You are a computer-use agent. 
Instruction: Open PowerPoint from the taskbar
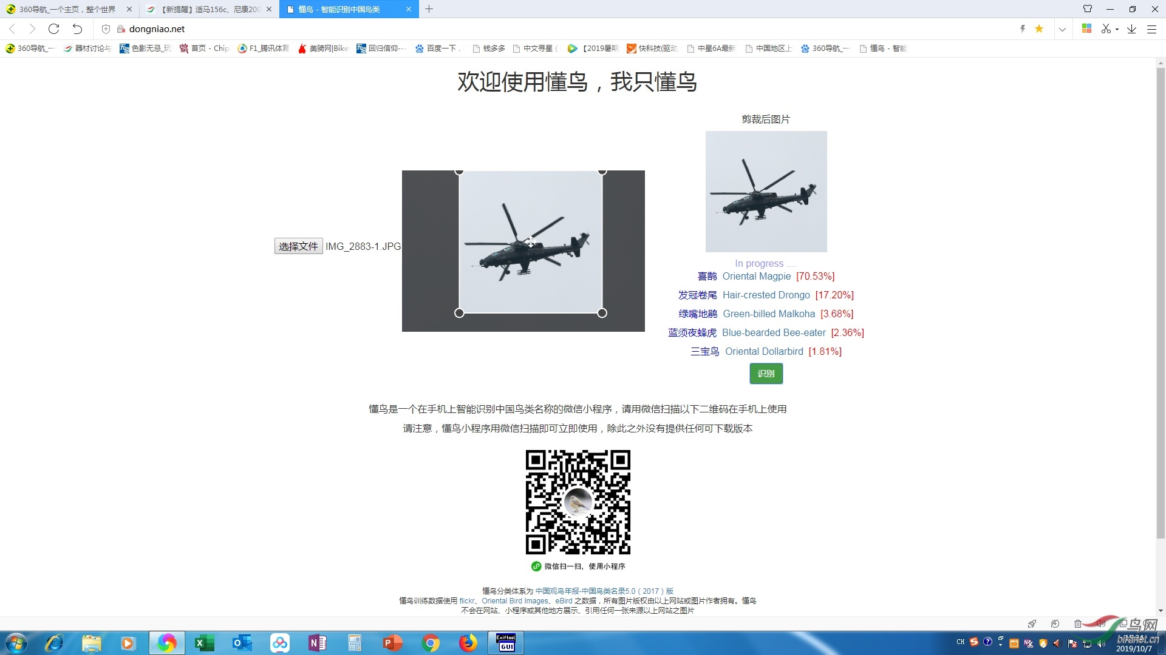[392, 643]
